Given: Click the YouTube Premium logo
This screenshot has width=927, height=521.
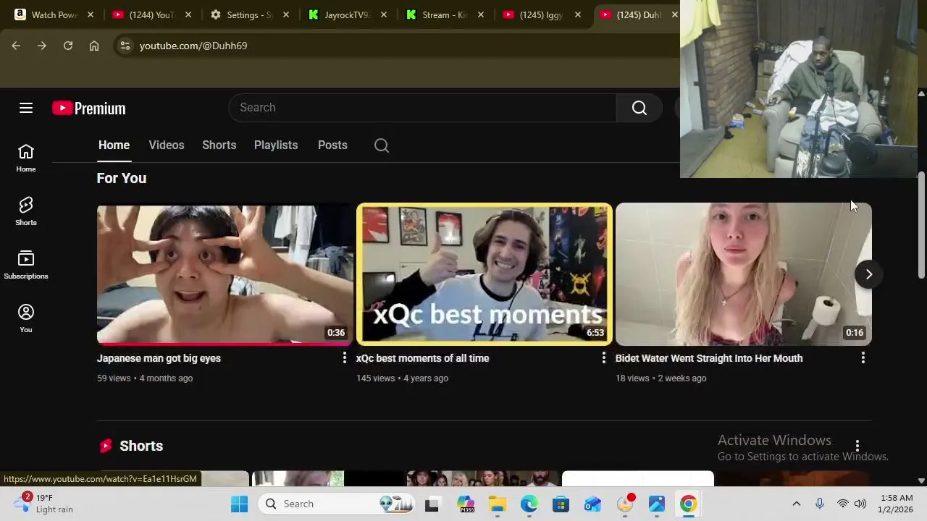Looking at the screenshot, I should click(x=89, y=108).
